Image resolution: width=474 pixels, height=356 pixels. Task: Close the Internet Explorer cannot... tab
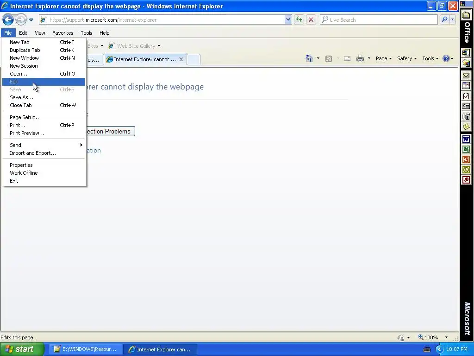coord(181,59)
